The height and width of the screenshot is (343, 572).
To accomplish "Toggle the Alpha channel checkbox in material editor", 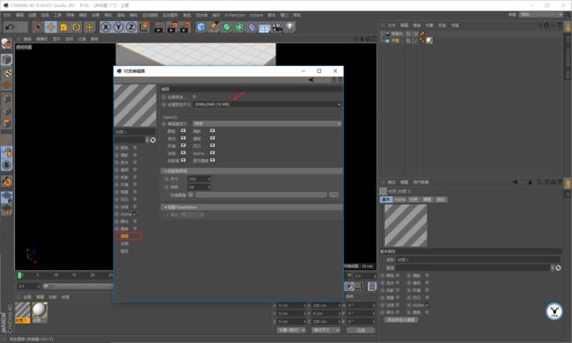I will 135,214.
